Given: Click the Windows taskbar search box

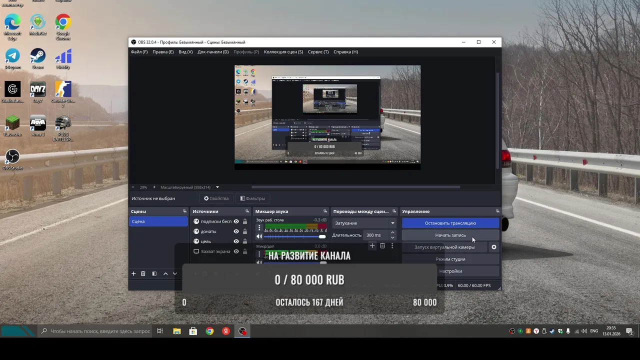Looking at the screenshot, I should coord(94,331).
